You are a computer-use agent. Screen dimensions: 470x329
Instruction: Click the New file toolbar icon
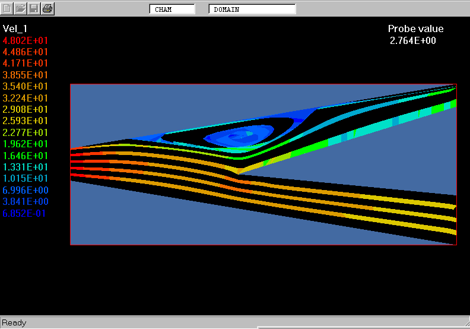pos(8,9)
